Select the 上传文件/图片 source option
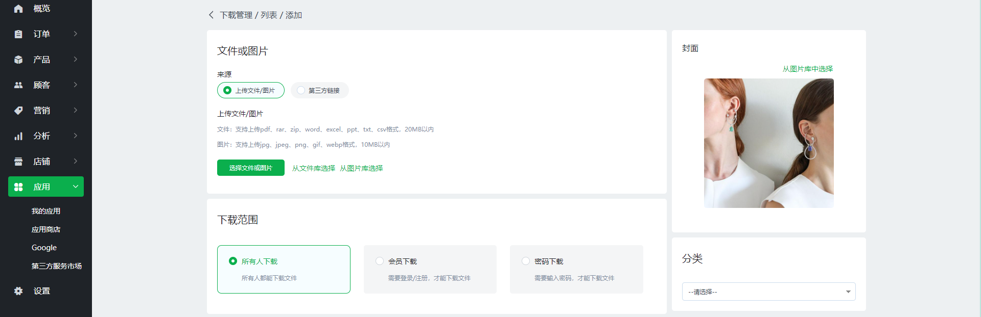The height and width of the screenshot is (317, 981). coord(251,90)
